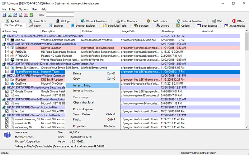Image resolution: width=249 pixels, height=155 pixels.
Task: Open the Image Hijacks tab
Action: click(235, 26)
